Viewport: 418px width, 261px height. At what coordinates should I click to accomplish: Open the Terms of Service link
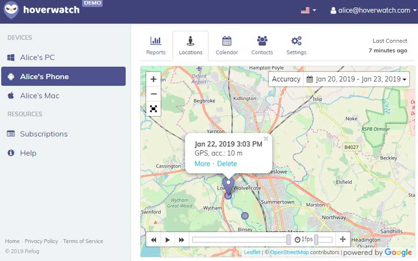pos(83,241)
